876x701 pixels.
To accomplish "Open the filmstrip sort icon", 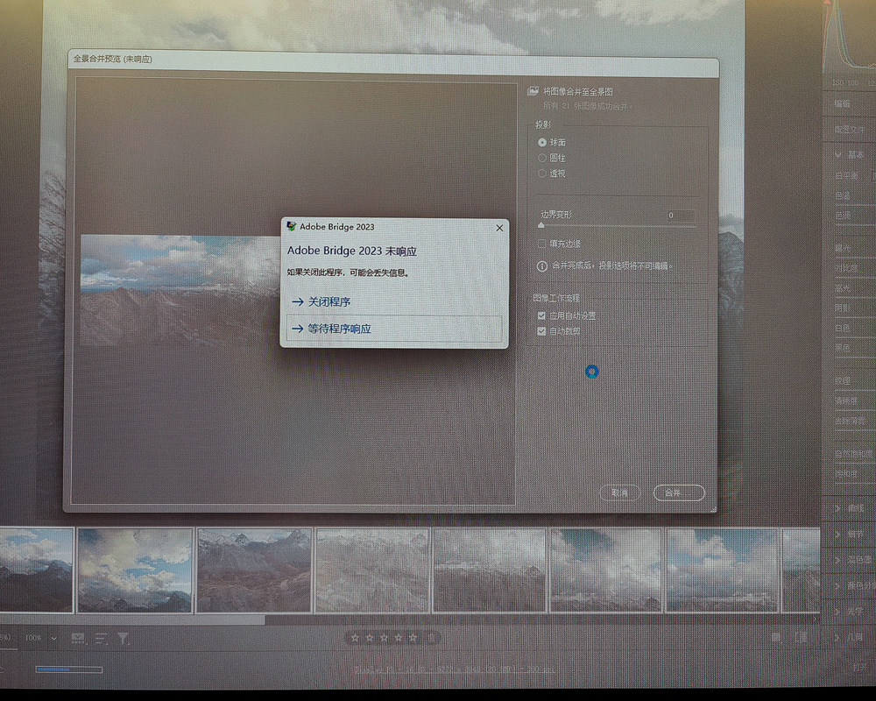I will tap(101, 639).
